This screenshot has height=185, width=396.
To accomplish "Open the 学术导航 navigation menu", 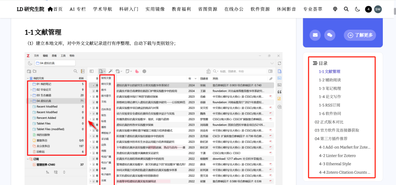I will pyautogui.click(x=102, y=9).
